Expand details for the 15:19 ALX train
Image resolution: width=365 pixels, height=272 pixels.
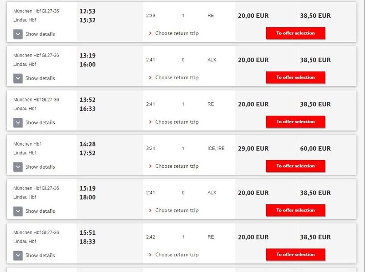click(x=18, y=211)
